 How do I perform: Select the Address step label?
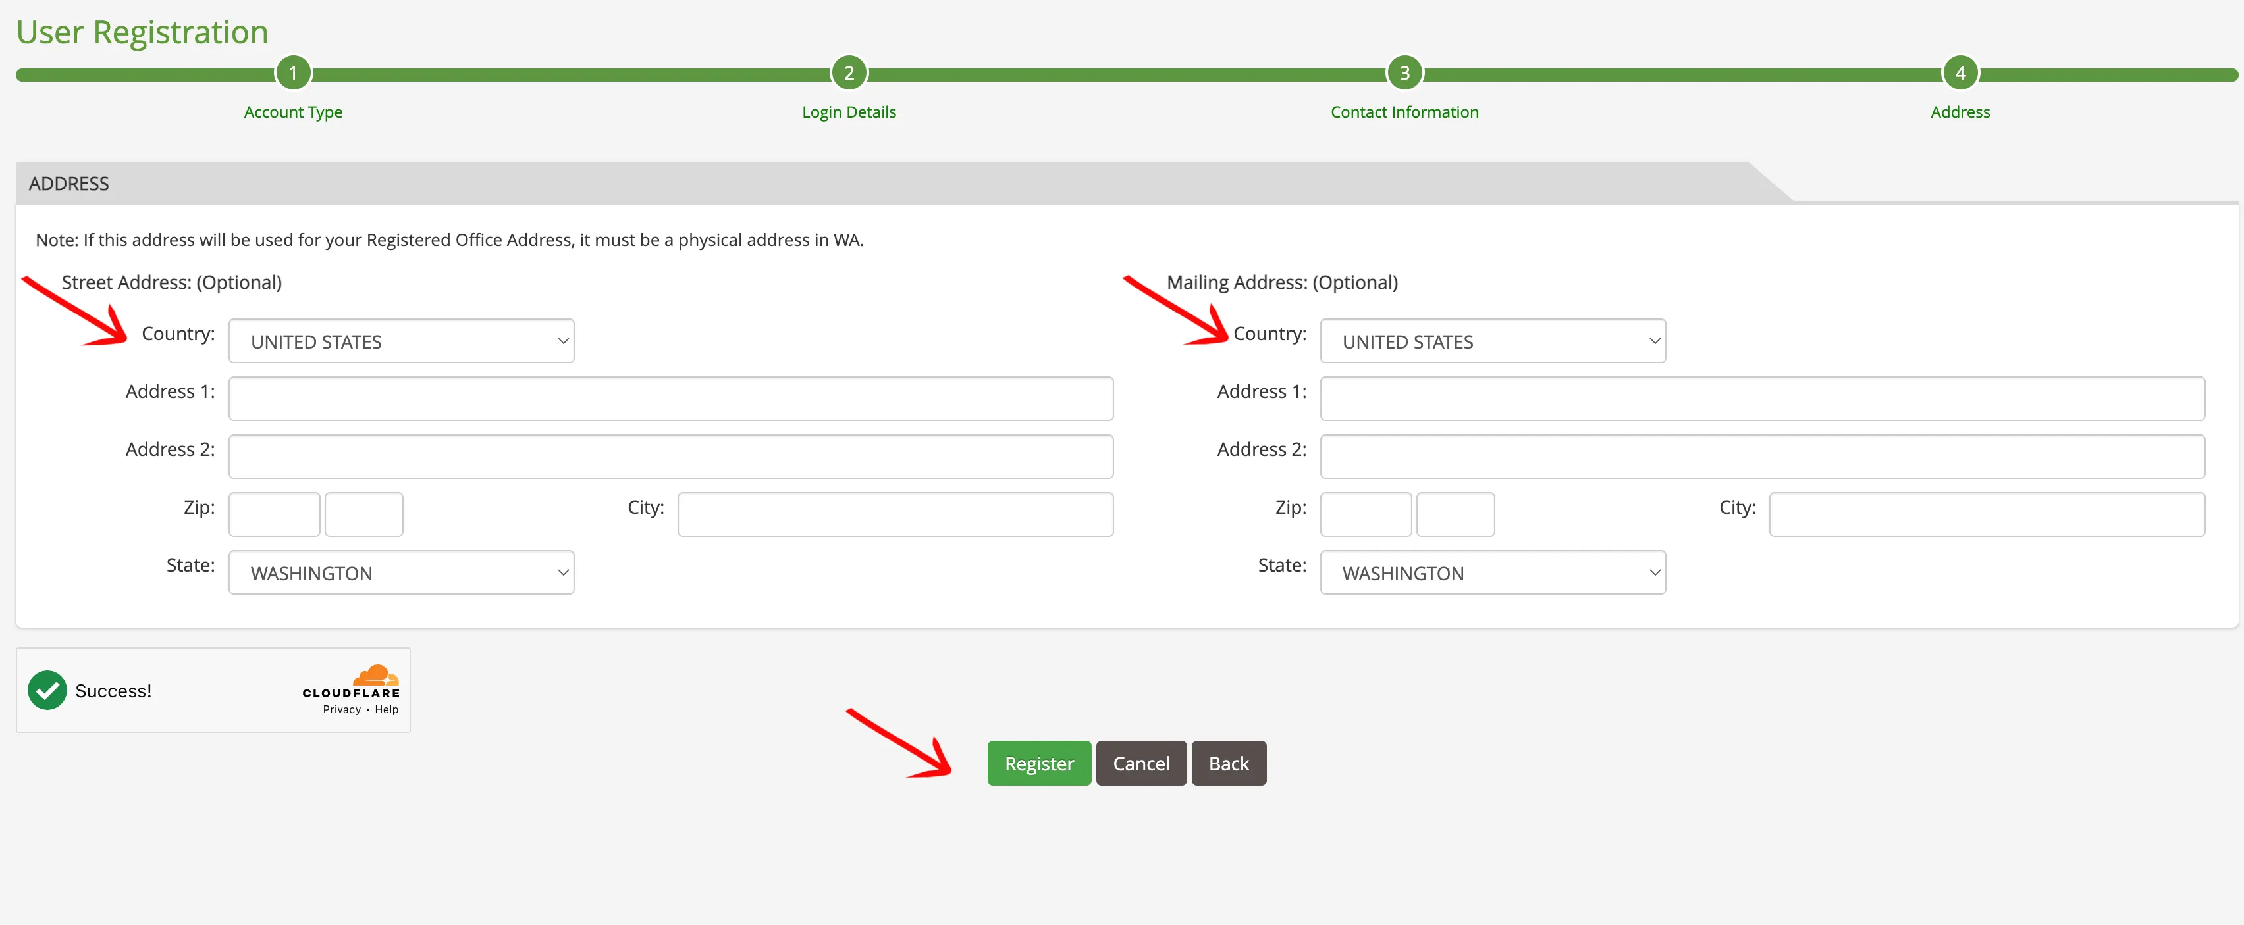(1960, 113)
